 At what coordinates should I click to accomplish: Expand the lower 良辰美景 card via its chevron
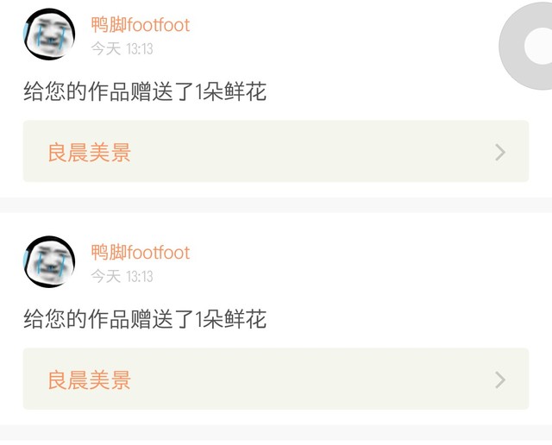click(x=500, y=379)
